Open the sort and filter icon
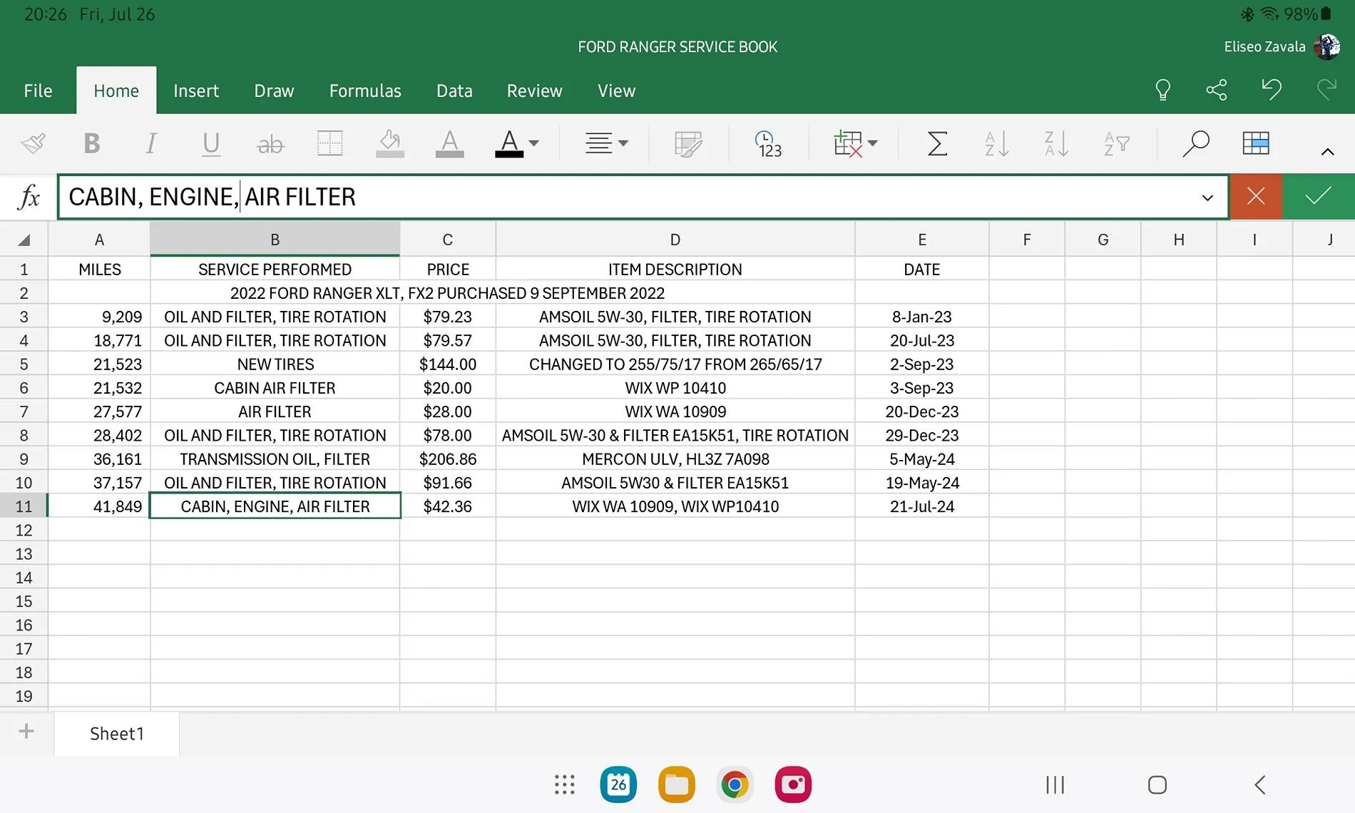The height and width of the screenshot is (813, 1355). [x=1116, y=143]
